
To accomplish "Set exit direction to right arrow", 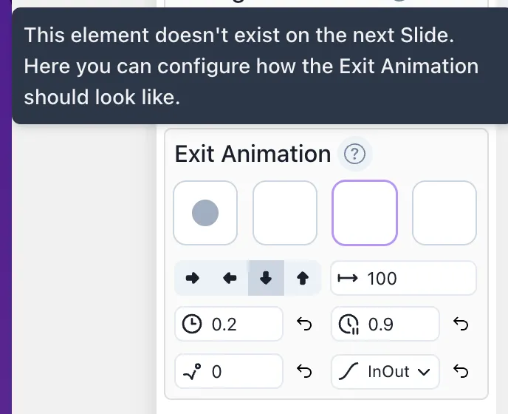I will point(193,278).
